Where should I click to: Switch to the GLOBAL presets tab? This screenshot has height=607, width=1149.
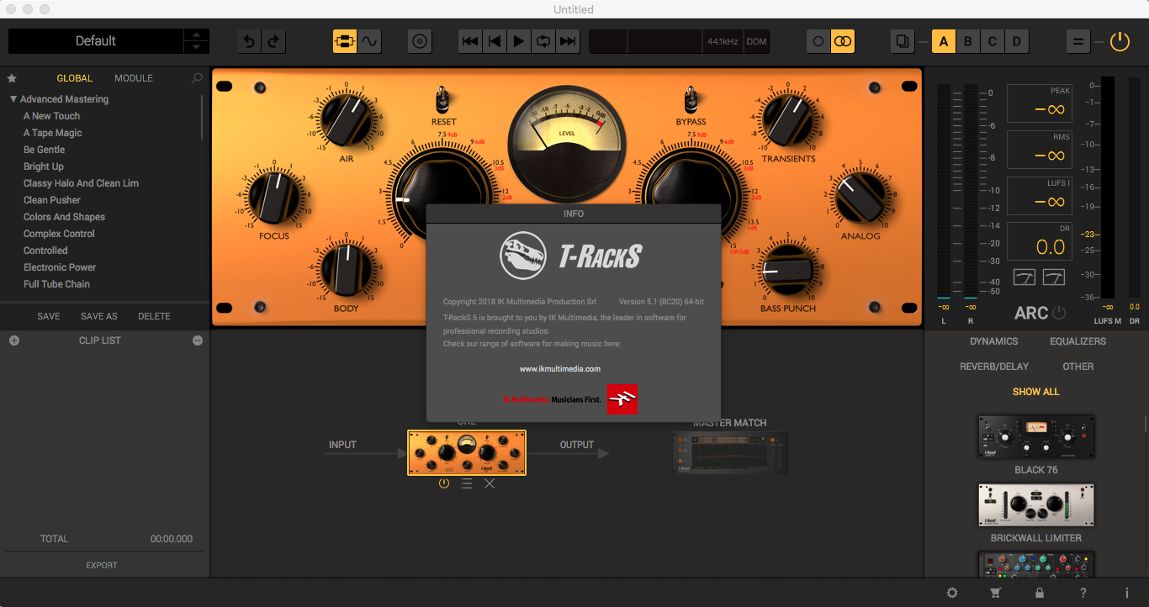click(x=75, y=78)
